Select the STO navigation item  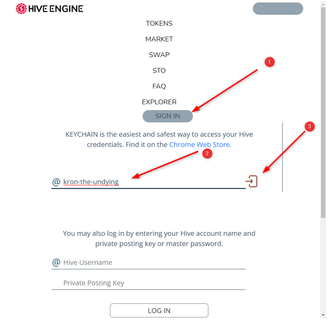point(159,70)
